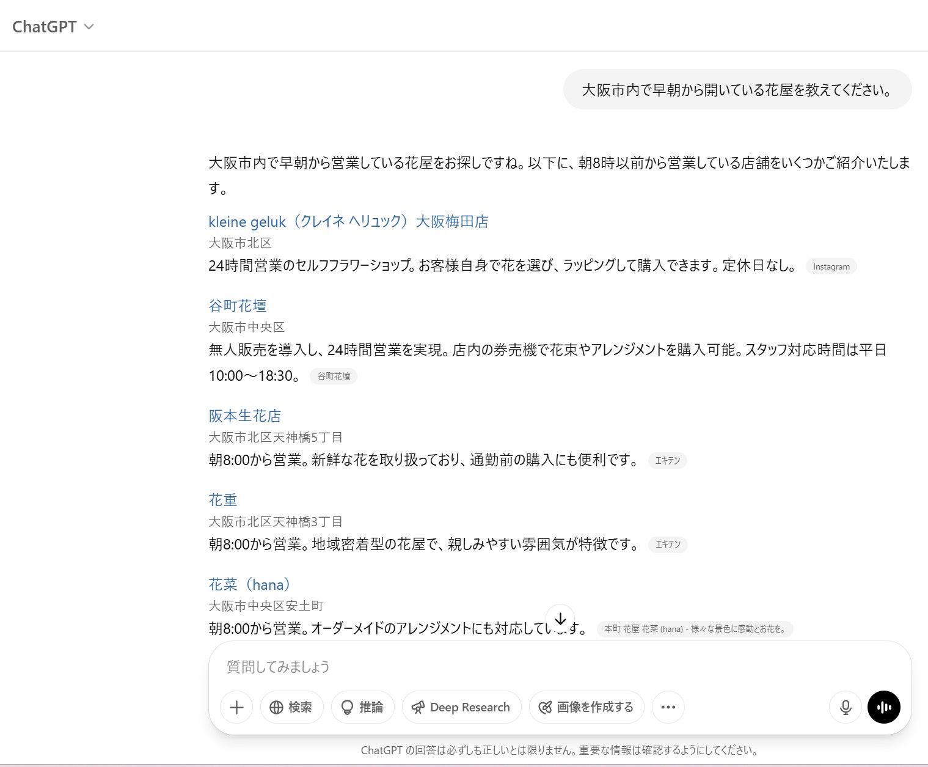
Task: Open the 阪本生花店 shop link
Action: click(x=244, y=416)
